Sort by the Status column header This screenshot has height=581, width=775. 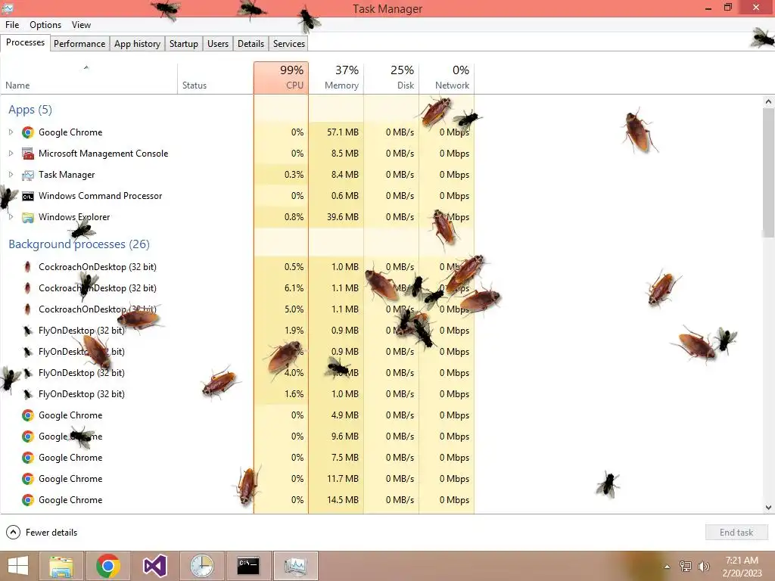[216, 78]
